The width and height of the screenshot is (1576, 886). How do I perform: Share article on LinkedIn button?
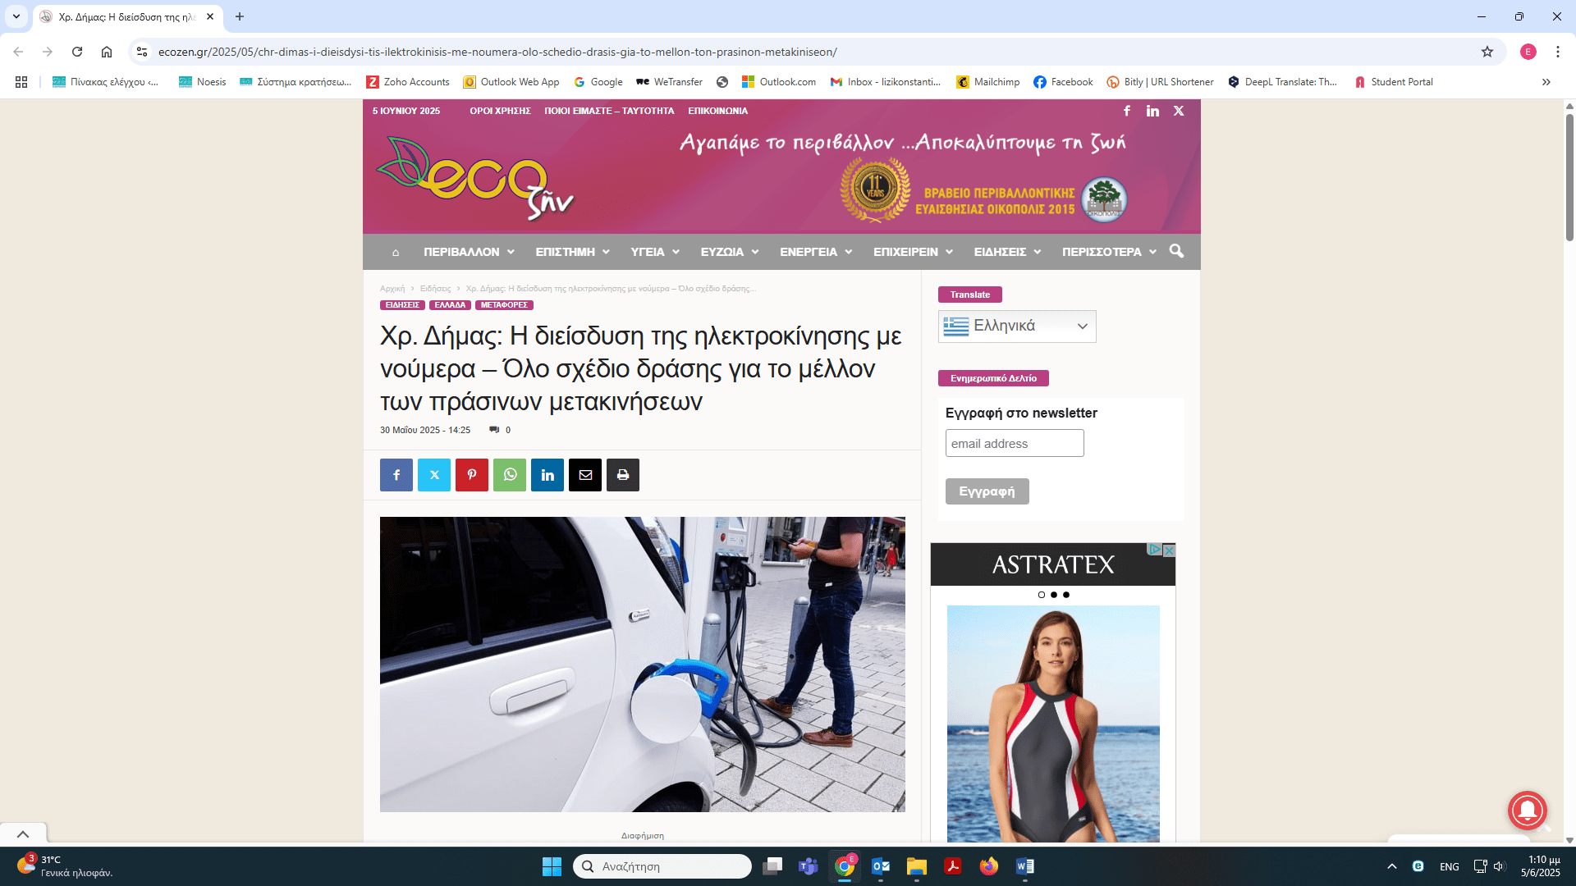click(547, 475)
